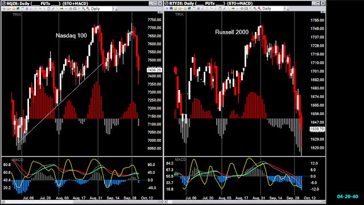
Task: Select the ellipse drawing tool in NQZ8 toolbar
Action: coord(71,9)
